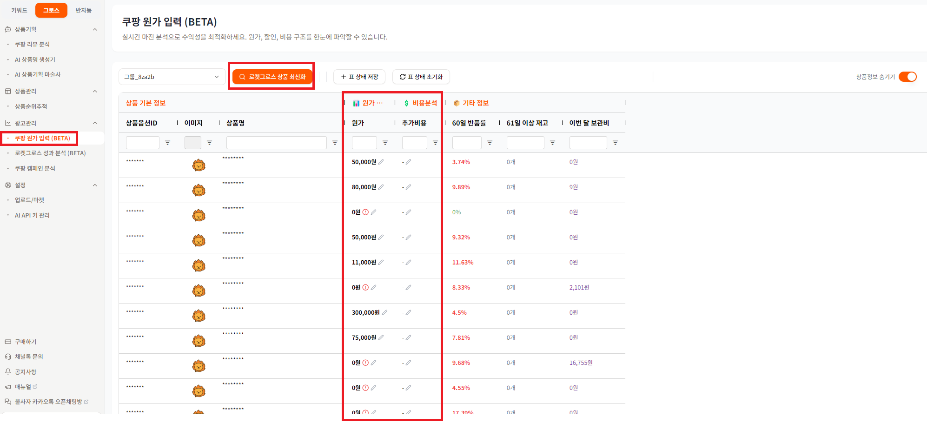Open the warning icon in the 9.68% row
Image resolution: width=927 pixels, height=436 pixels.
365,363
